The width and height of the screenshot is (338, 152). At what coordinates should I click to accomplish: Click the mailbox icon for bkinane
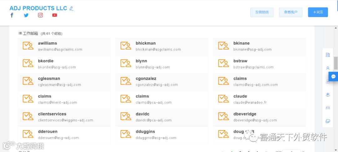223,46
